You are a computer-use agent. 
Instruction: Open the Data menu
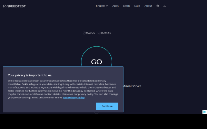137,6
